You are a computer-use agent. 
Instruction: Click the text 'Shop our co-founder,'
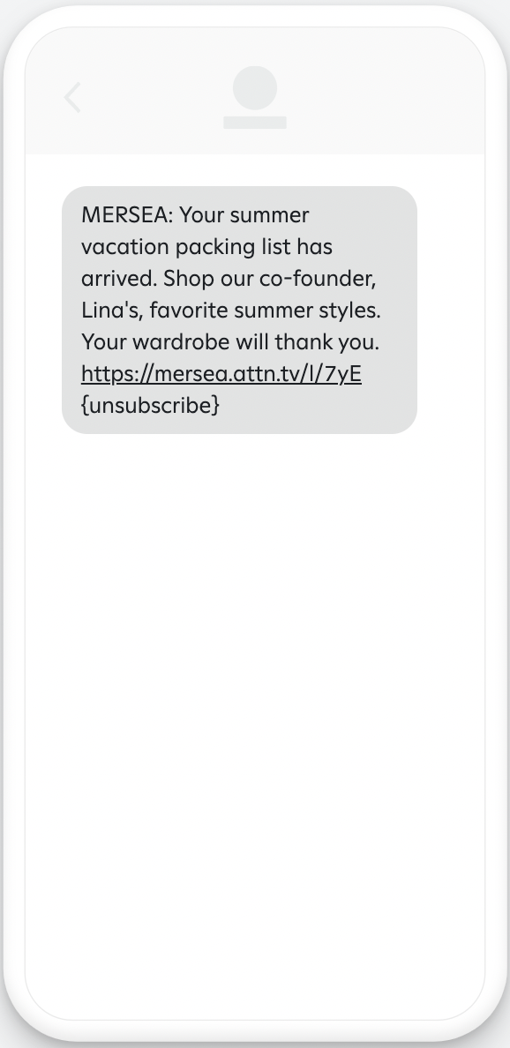pos(270,279)
